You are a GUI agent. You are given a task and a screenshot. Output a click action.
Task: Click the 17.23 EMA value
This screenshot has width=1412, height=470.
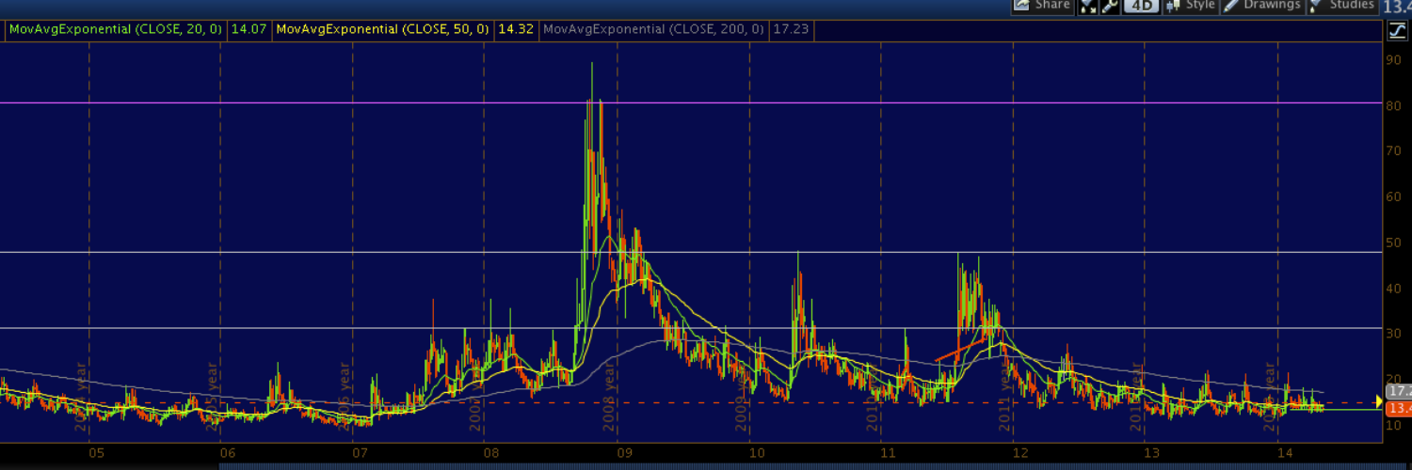(x=791, y=29)
